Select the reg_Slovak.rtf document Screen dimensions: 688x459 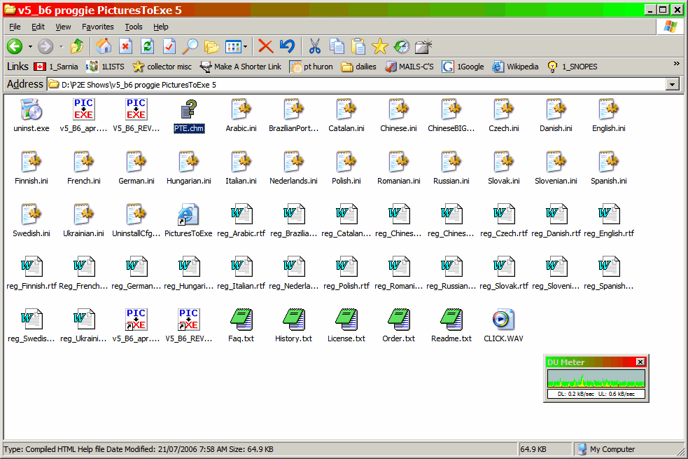[504, 273]
